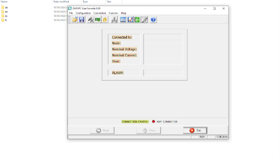The height and width of the screenshot is (157, 280).
Task: Click the open folder toolbar icon
Action: click(x=75, y=20)
